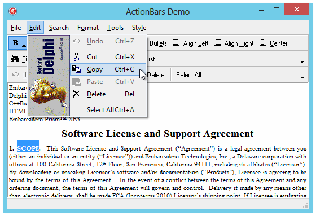This screenshot has width=316, height=216.
Task: Click Select All in the edit toolbar
Action: (x=188, y=75)
